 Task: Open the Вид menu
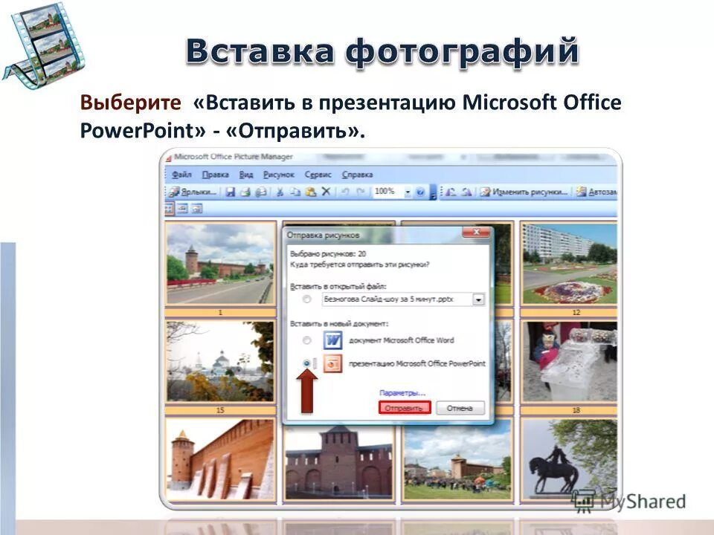246,175
